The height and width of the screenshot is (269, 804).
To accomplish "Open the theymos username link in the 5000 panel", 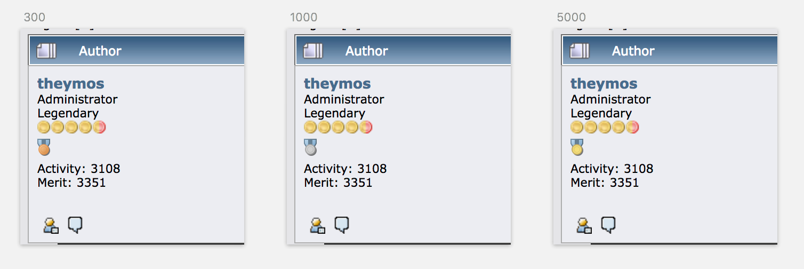I will pos(604,84).
